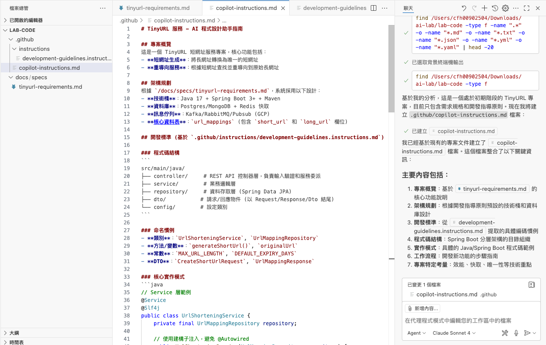The image size is (546, 345).
Task: Collapse the instructions folder
Action: click(x=56, y=49)
